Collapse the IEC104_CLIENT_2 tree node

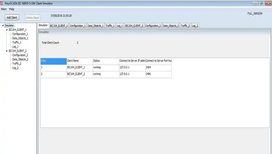[6, 51]
